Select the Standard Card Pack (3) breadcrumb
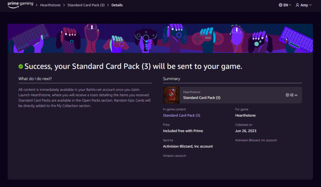 [x=86, y=5]
